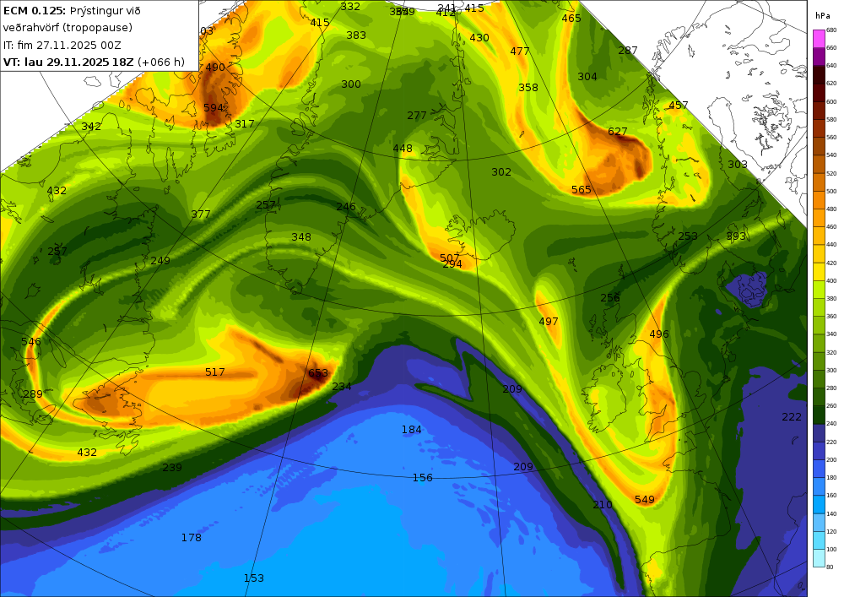Screen dimensions: 844x597
Task: Click the map value '246' over Greenland's east coast
Action: click(x=346, y=206)
